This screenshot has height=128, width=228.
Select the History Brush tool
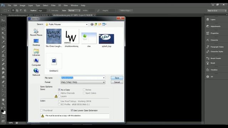tap(3, 60)
